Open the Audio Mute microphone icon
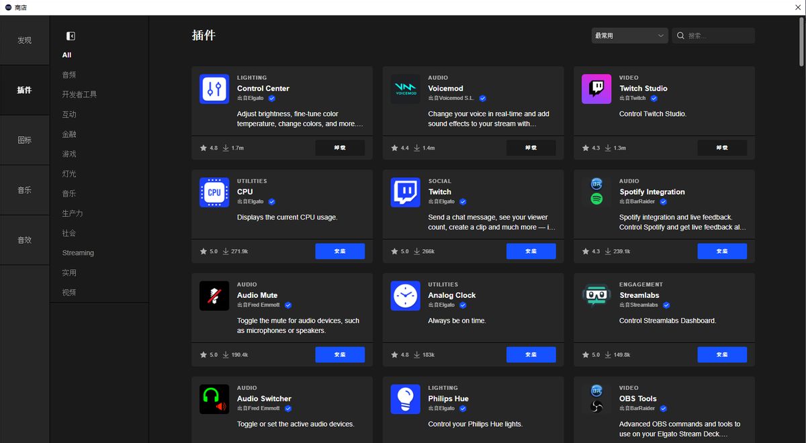The image size is (806, 443). pyautogui.click(x=214, y=295)
